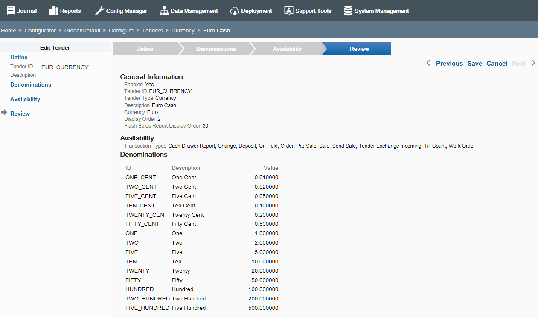Viewport: 538px width, 318px height.
Task: Expand the right navigation chevron beside Next
Action: point(533,63)
